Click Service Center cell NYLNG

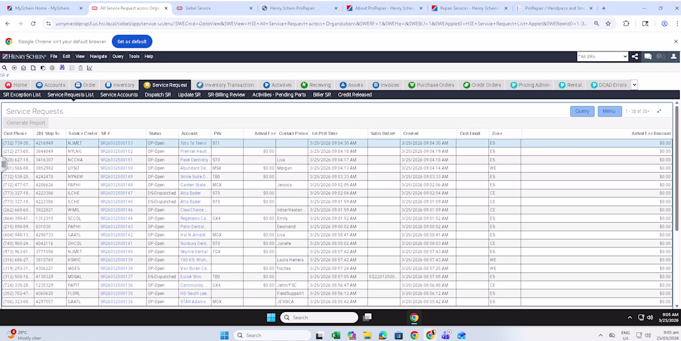pos(82,151)
